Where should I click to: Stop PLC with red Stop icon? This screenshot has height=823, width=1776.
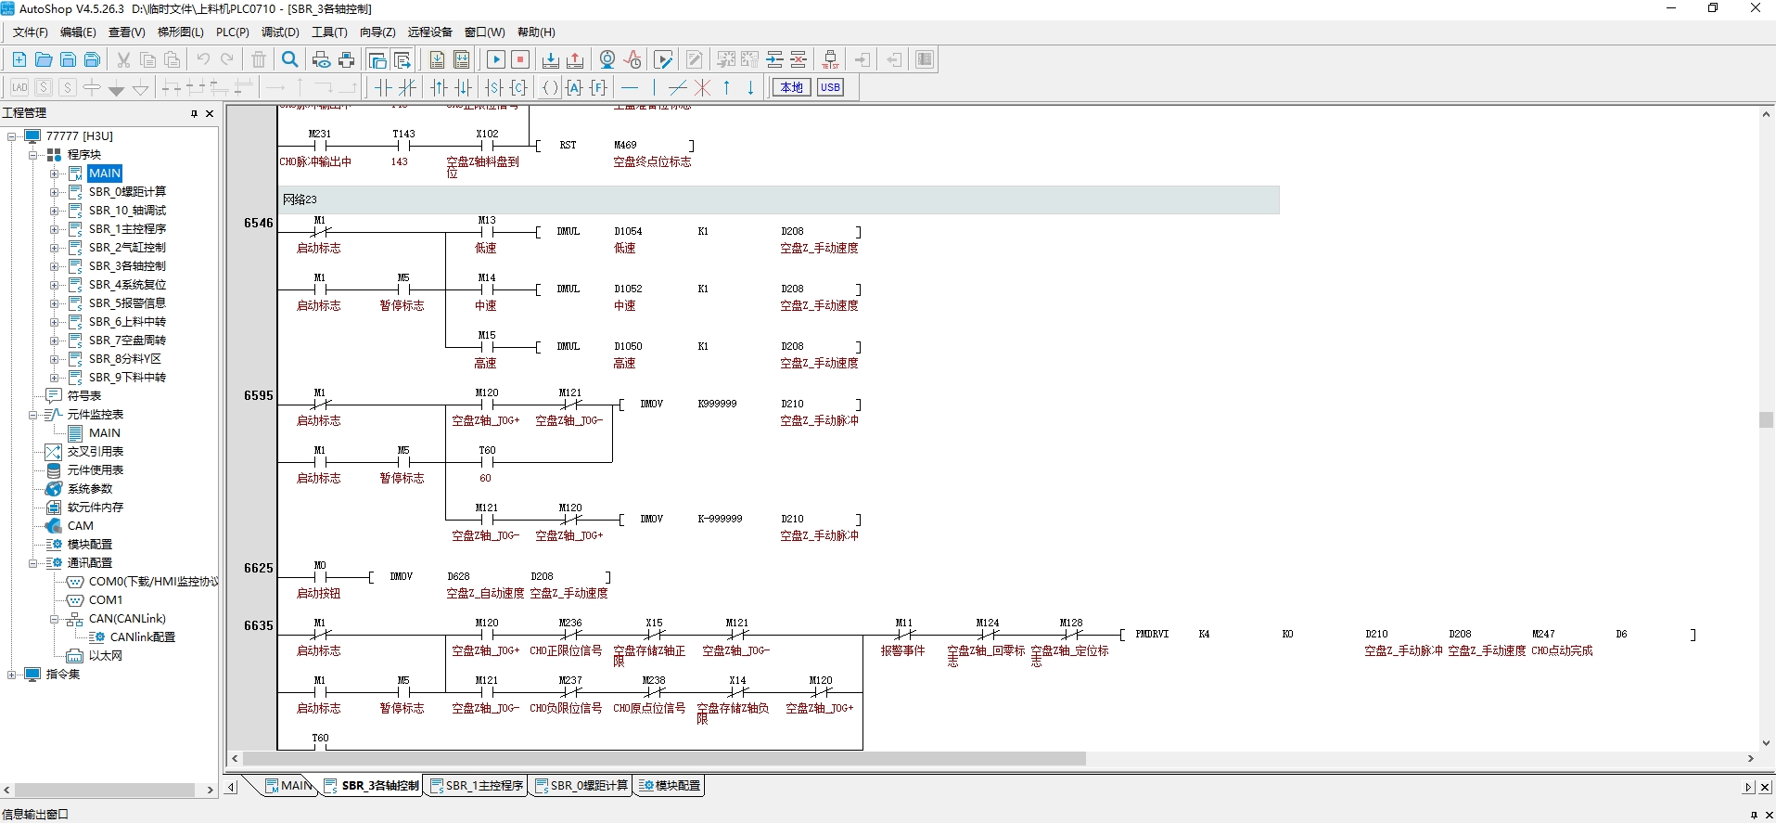[520, 59]
